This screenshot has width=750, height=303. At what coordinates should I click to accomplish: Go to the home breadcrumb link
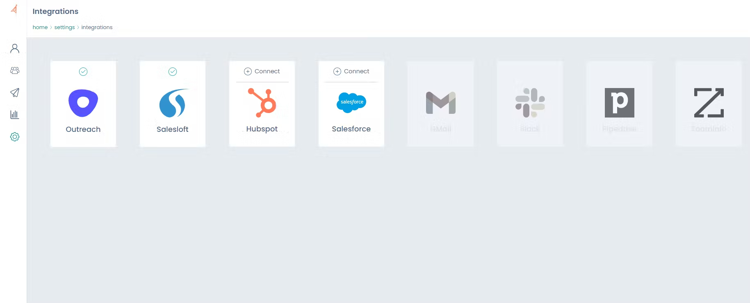tap(40, 27)
